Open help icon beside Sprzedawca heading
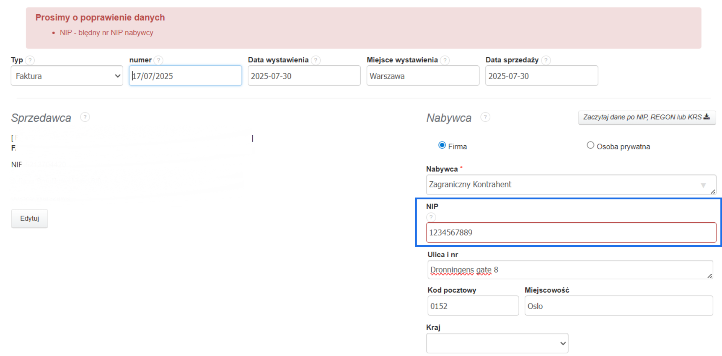The image size is (722, 356). pyautogui.click(x=85, y=117)
